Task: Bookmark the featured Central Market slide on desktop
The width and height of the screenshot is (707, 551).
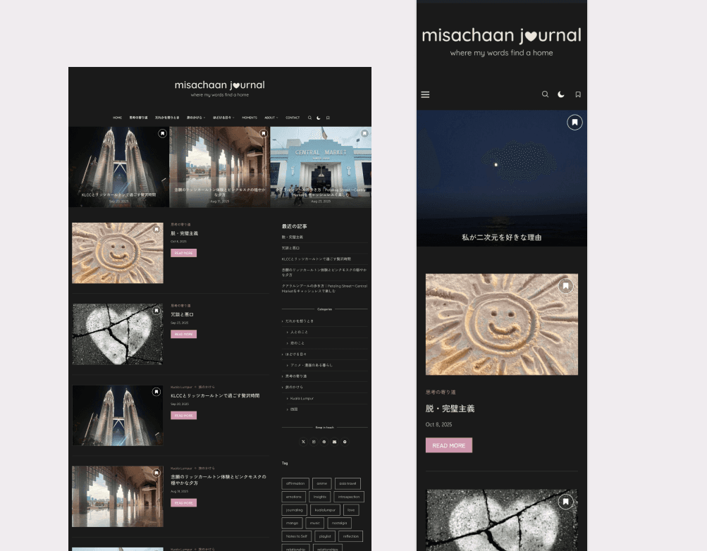Action: point(364,133)
